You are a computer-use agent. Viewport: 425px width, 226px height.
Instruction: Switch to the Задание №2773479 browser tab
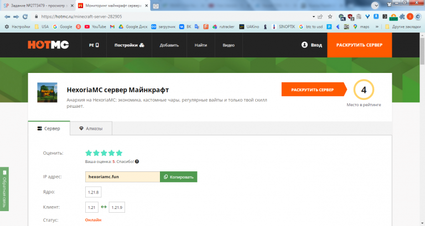click(x=38, y=6)
